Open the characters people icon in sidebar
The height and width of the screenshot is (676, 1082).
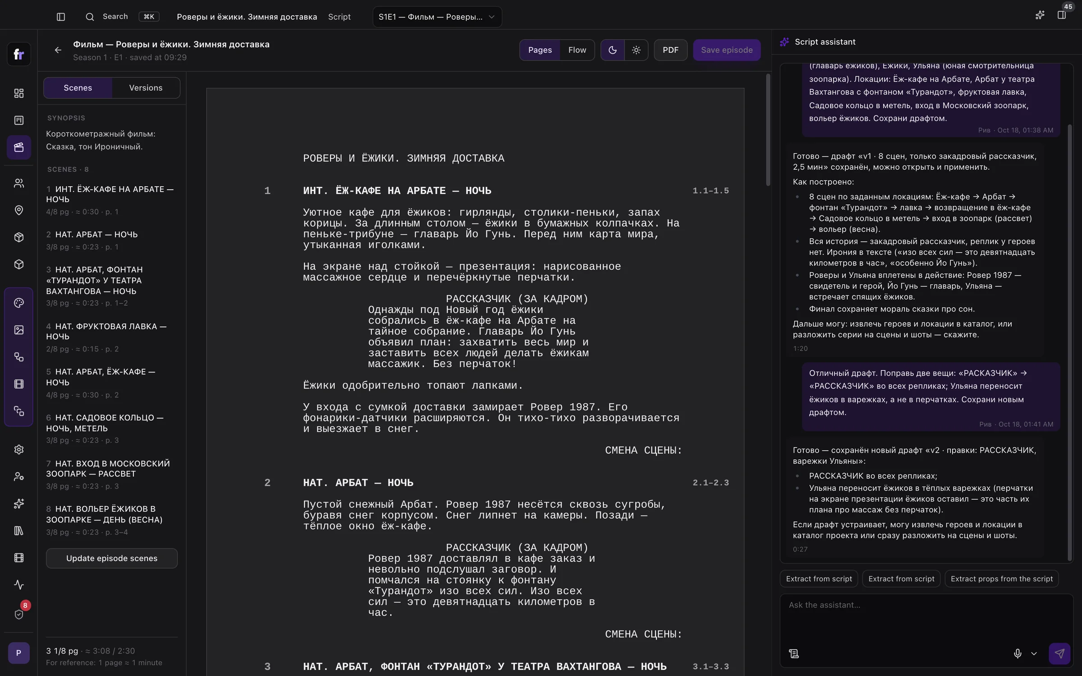pyautogui.click(x=19, y=183)
